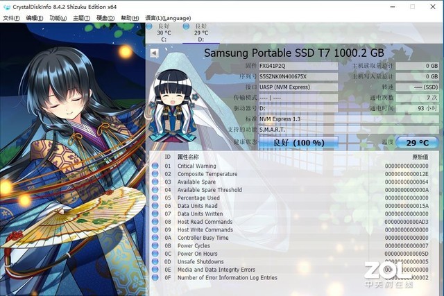Click the CrystalDiskInfo app icon in title bar
Screen dimensions: 444x296
(x=7, y=7)
